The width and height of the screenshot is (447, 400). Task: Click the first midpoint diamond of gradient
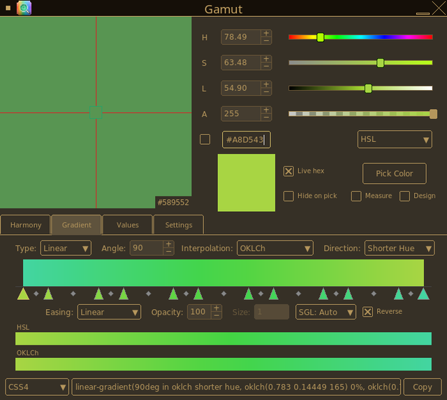(36, 294)
